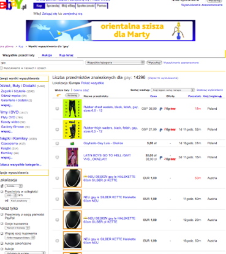This screenshot has height=254, width=226.
Task: Click the sort arrow icon next to Kraj/region header
Action: click(x=220, y=96)
